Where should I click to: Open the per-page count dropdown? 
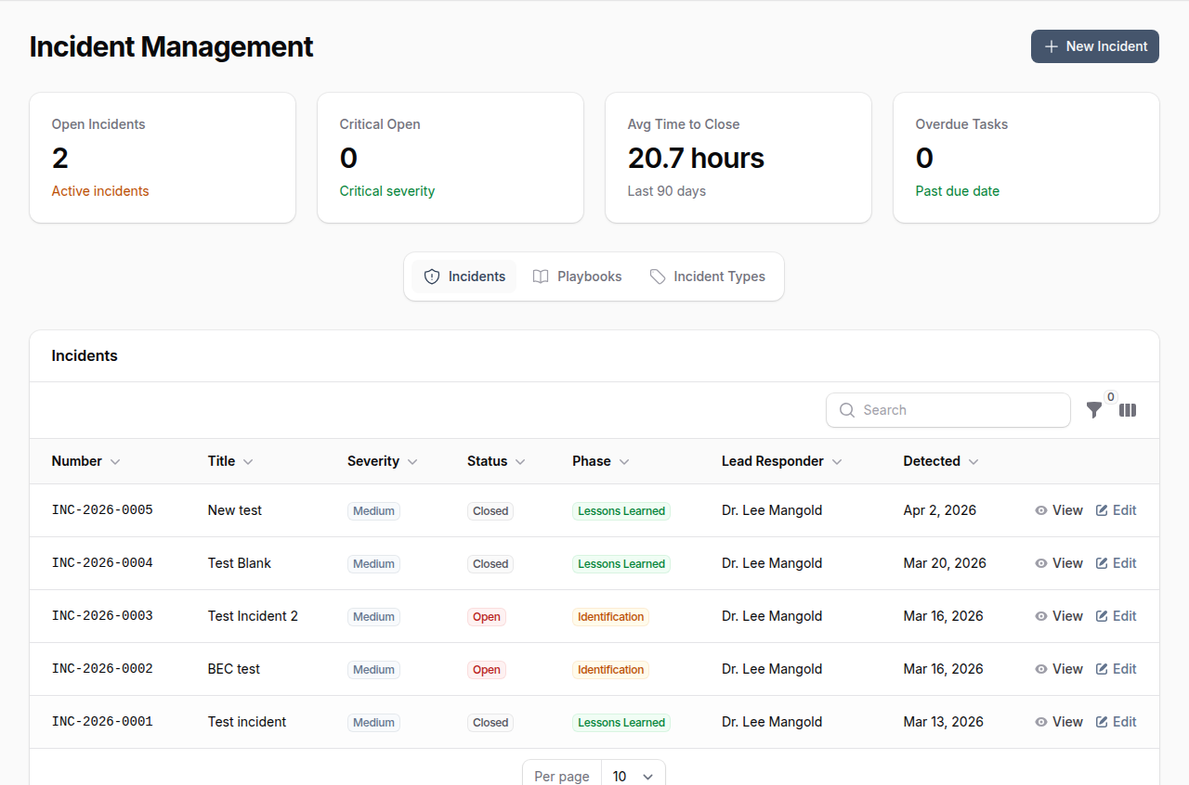[634, 776]
